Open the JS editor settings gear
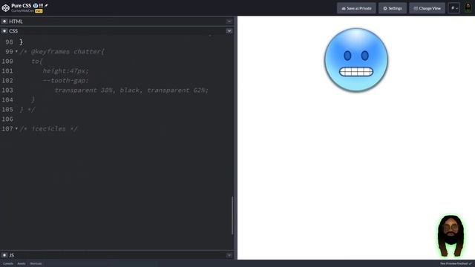This screenshot has height=267, width=475. [x=4, y=255]
